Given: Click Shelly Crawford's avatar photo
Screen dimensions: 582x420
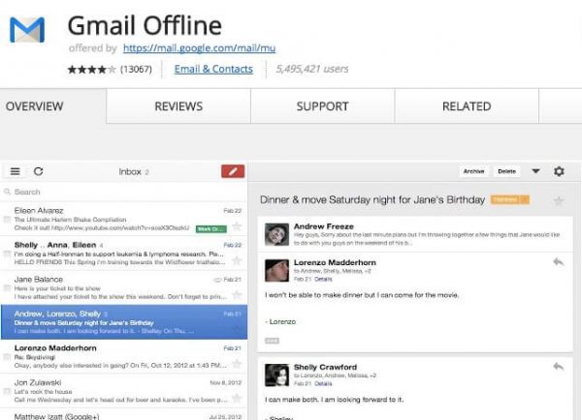Looking at the screenshot, I should (x=276, y=375).
